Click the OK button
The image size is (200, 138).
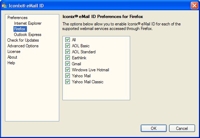pos(154,128)
